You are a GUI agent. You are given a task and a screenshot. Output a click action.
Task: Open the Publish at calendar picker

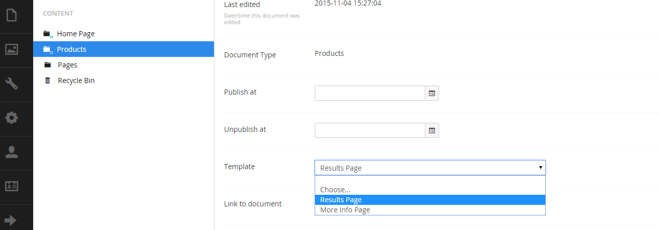432,93
